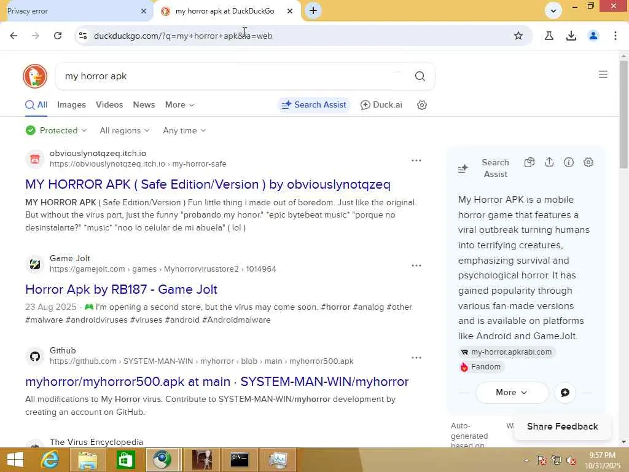The height and width of the screenshot is (472, 629).
Task: Click Share Feedback button
Action: [x=563, y=427]
